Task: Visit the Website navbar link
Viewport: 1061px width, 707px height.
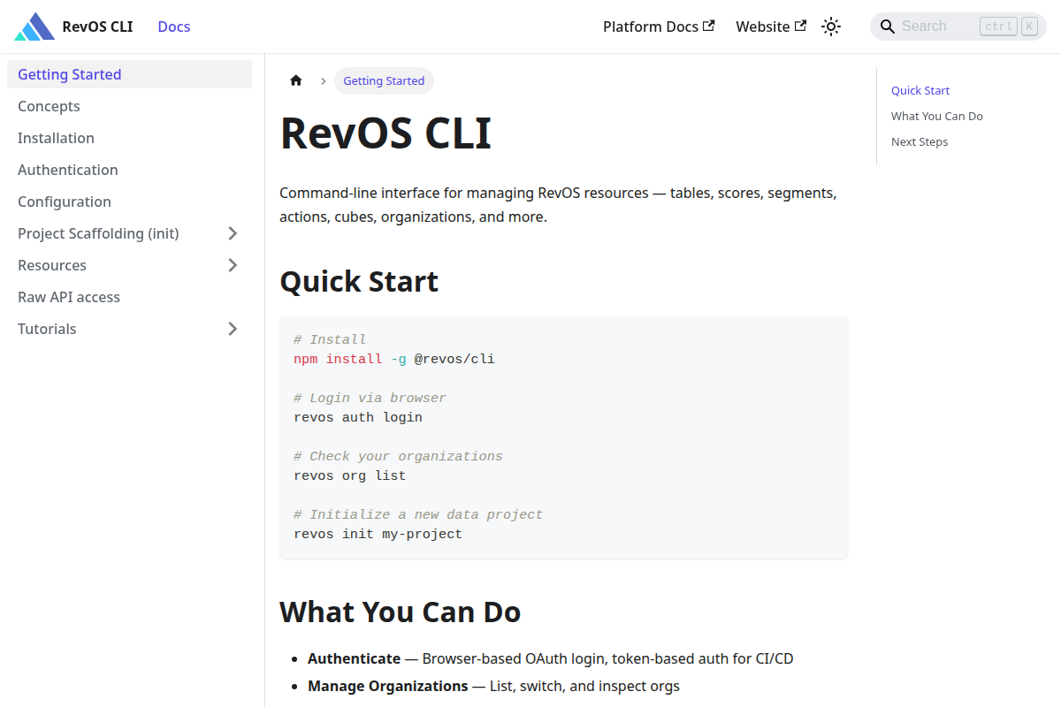Action: pos(771,27)
